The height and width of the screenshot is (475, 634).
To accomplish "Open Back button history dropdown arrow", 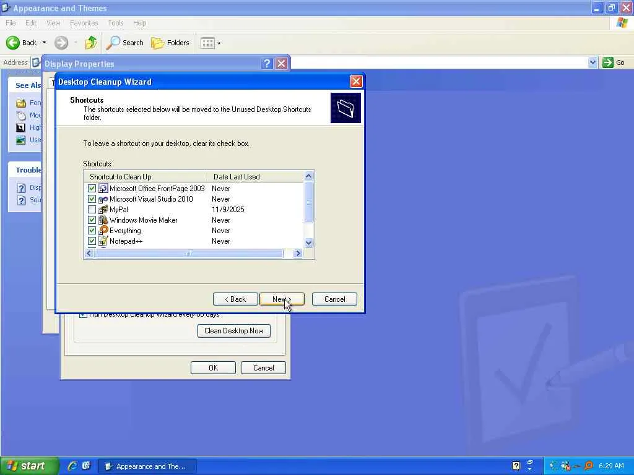I will click(x=44, y=43).
